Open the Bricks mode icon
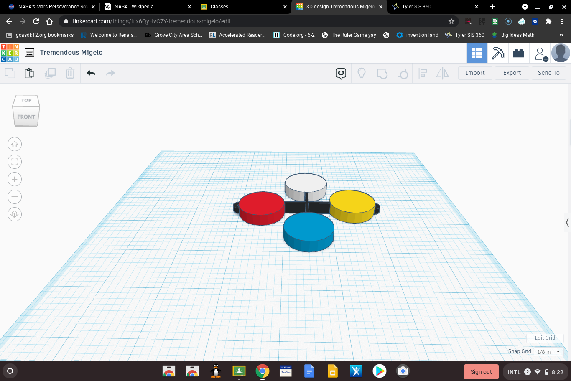This screenshot has height=381, width=571. tap(519, 53)
